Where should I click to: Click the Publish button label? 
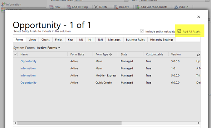click(183, 7)
